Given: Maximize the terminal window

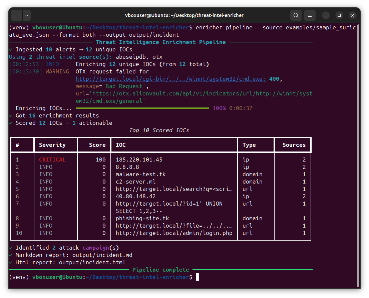Looking at the screenshot, I should coord(339,16).
